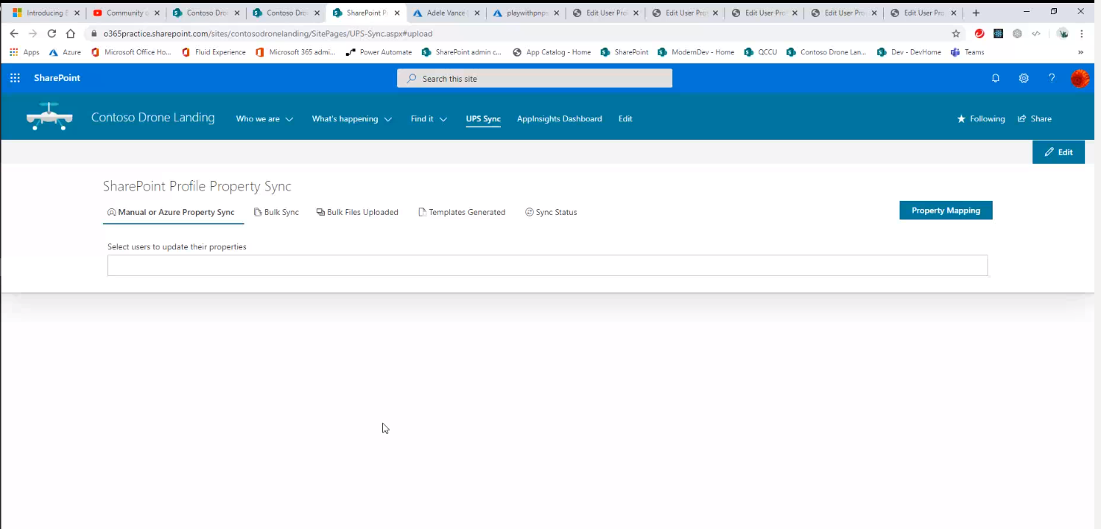Expand the What's happening menu
The image size is (1101, 529).
tap(351, 118)
